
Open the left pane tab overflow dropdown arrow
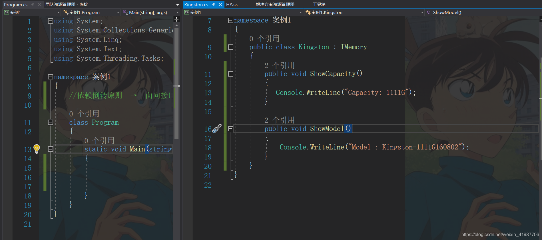(x=177, y=5)
